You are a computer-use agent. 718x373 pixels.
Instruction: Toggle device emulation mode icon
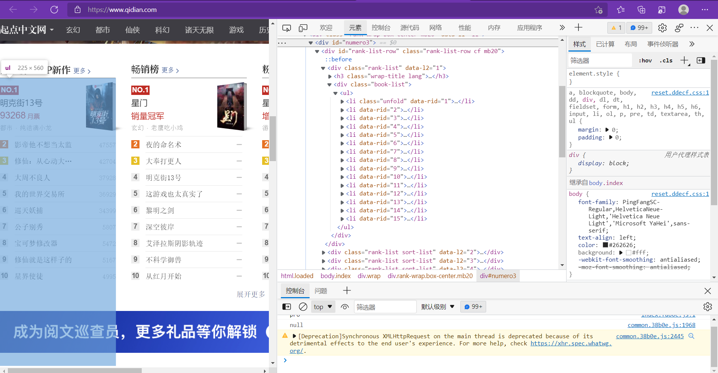(x=303, y=28)
